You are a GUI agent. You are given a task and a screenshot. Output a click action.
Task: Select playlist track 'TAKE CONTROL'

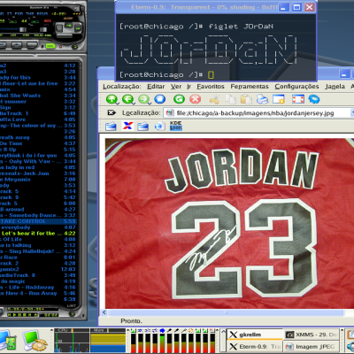[x=38, y=221]
